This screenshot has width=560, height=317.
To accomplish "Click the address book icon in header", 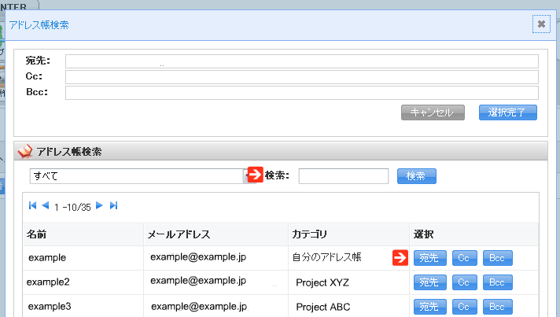I will click(x=25, y=151).
